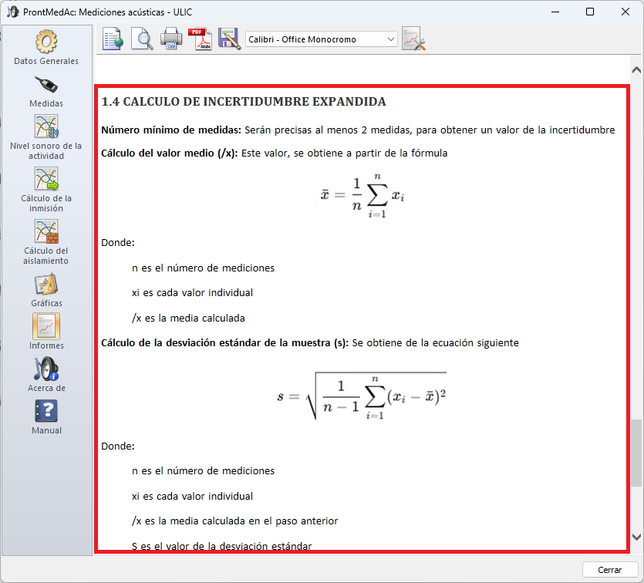Open Cálculo del aislamiento
The image size is (644, 583).
pyautogui.click(x=46, y=231)
